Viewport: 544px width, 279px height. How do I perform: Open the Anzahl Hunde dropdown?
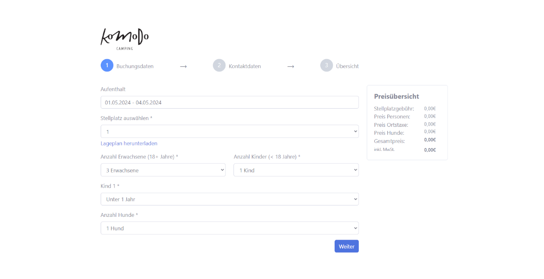[x=229, y=228]
